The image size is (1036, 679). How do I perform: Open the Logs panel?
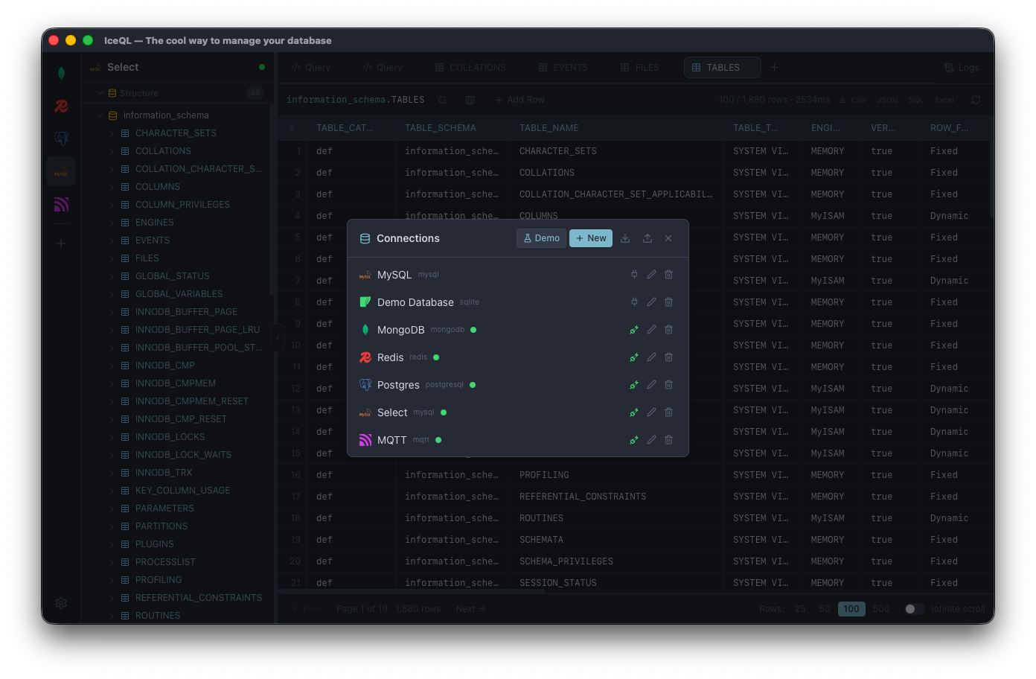tap(962, 68)
